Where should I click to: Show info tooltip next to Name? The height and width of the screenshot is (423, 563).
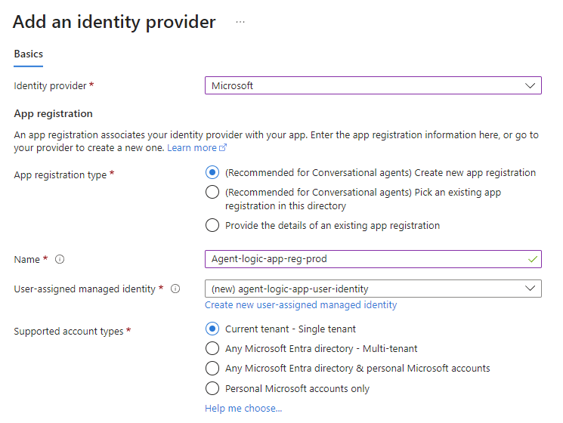pyautogui.click(x=60, y=259)
